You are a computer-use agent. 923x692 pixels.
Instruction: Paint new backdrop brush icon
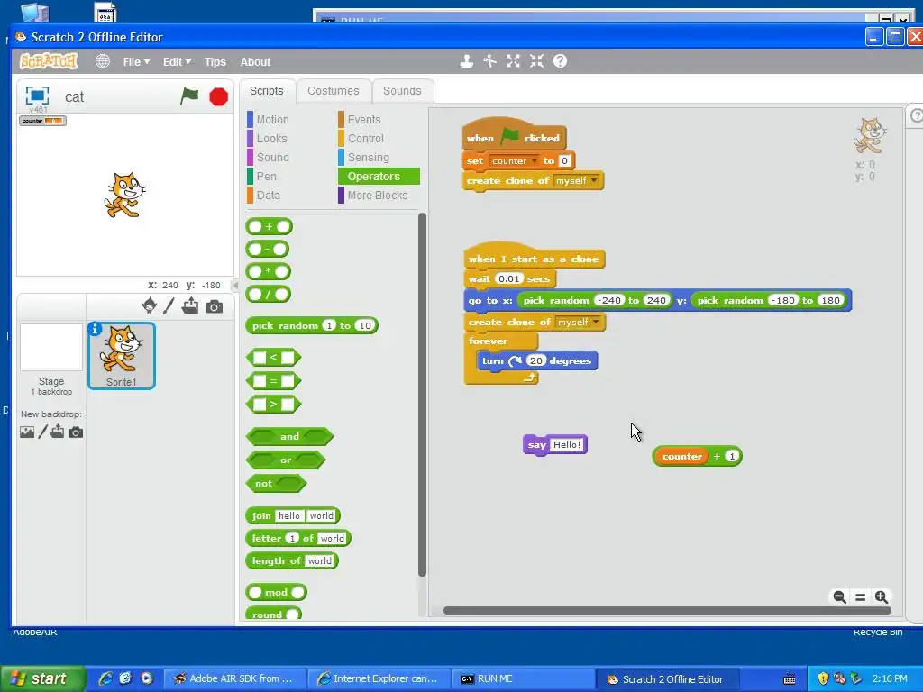point(43,432)
